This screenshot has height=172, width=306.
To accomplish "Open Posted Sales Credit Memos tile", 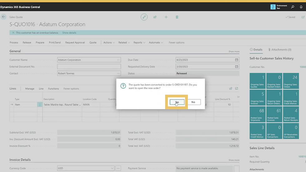I will [257, 131].
